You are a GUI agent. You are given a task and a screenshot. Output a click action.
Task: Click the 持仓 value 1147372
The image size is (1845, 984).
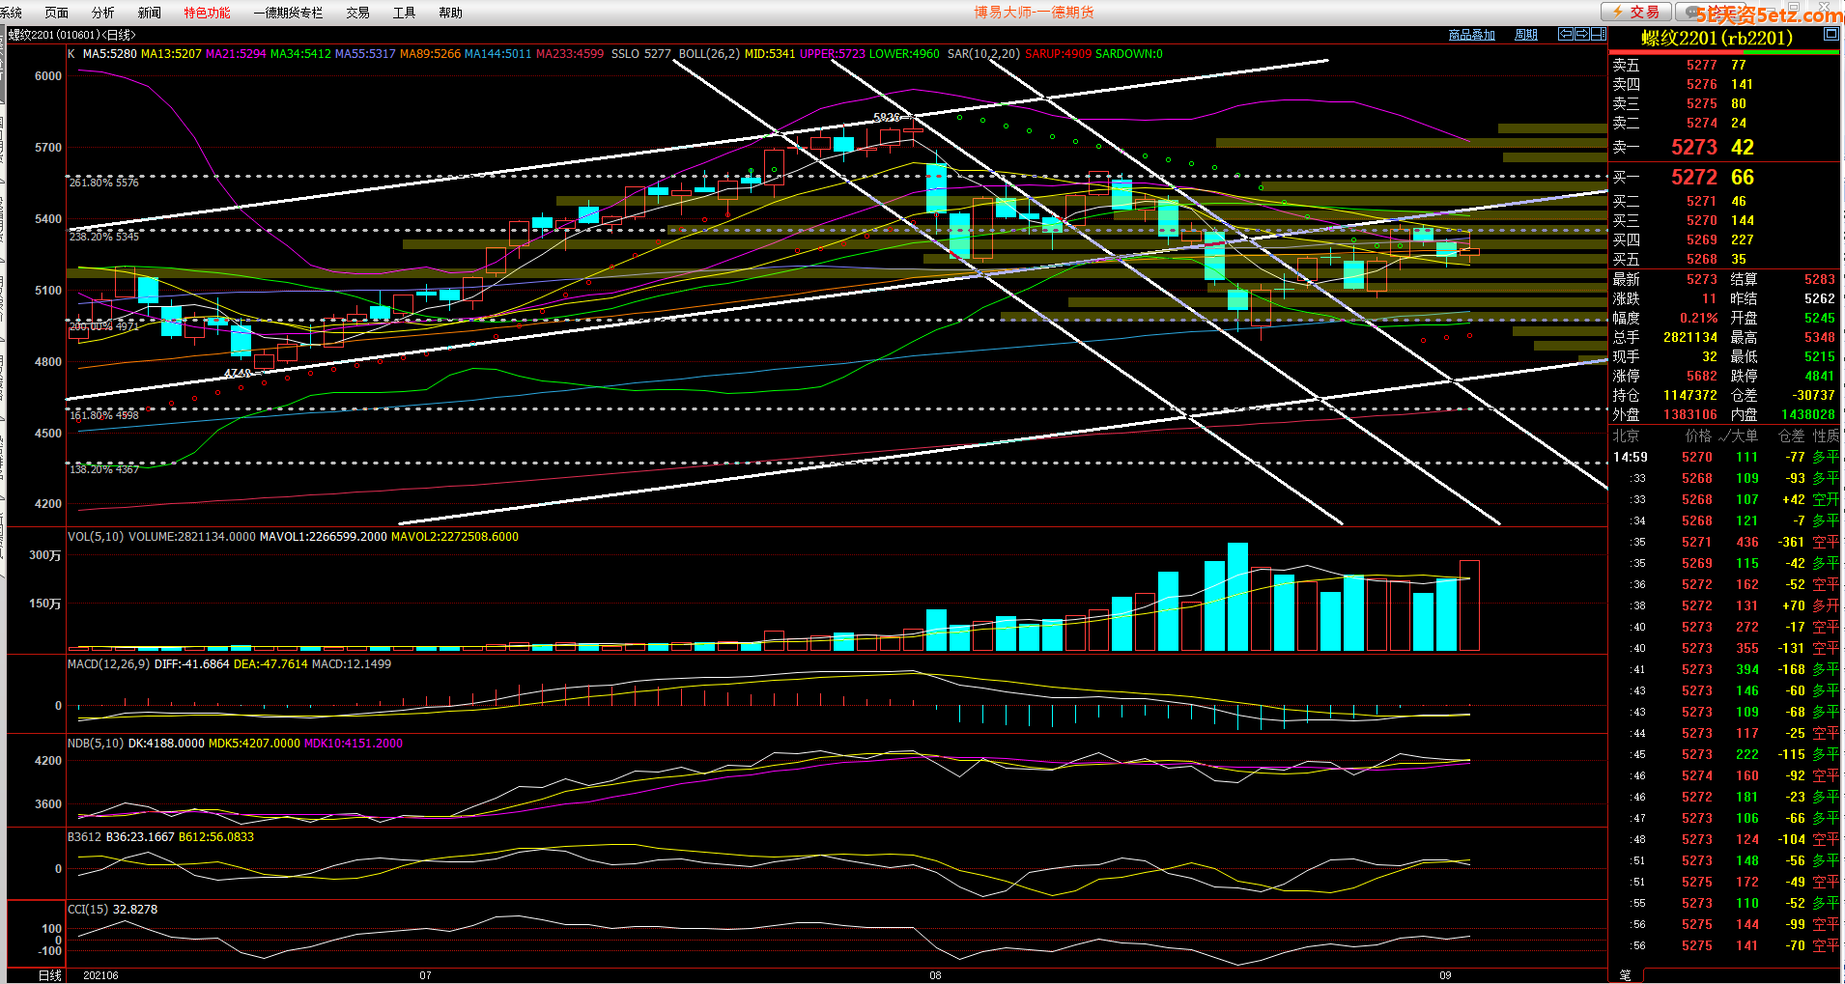[1689, 396]
